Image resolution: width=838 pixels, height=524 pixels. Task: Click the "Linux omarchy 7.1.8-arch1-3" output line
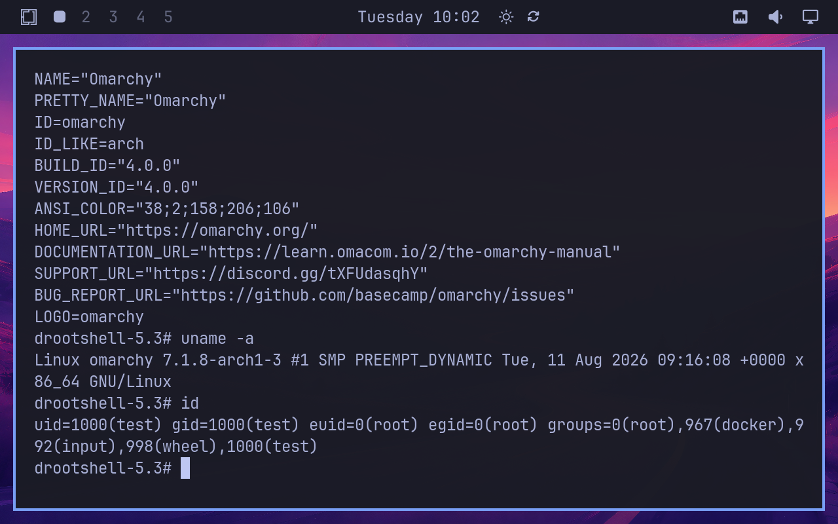click(419, 360)
